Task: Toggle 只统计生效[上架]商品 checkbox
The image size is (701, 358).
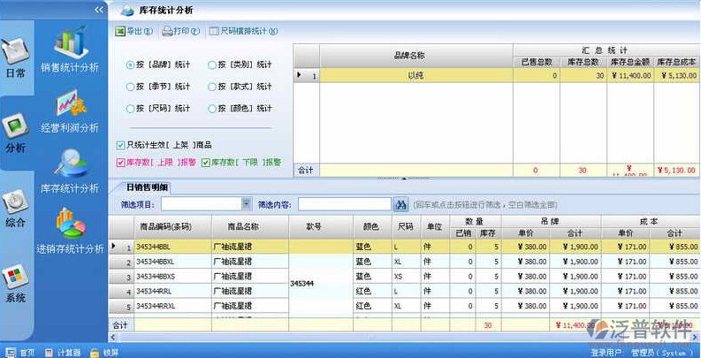Action: pyautogui.click(x=120, y=144)
